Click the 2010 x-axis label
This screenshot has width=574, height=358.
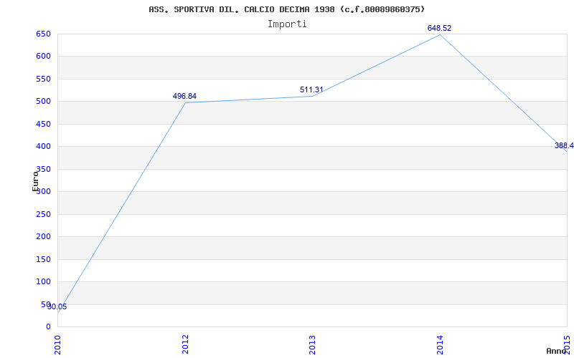coord(57,344)
